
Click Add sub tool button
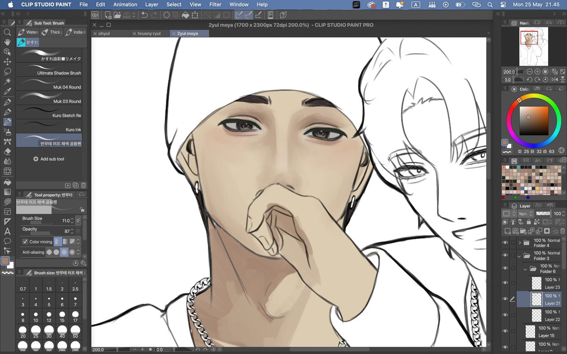(49, 159)
